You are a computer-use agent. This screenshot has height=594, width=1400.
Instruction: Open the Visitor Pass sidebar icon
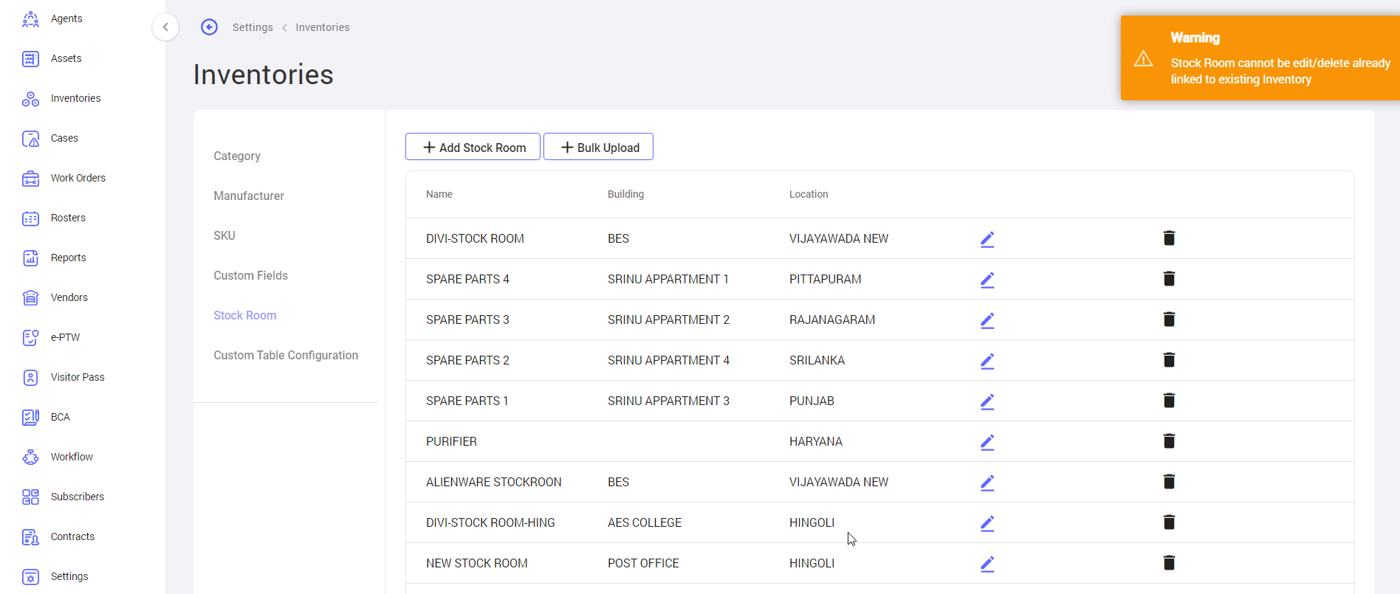click(30, 378)
